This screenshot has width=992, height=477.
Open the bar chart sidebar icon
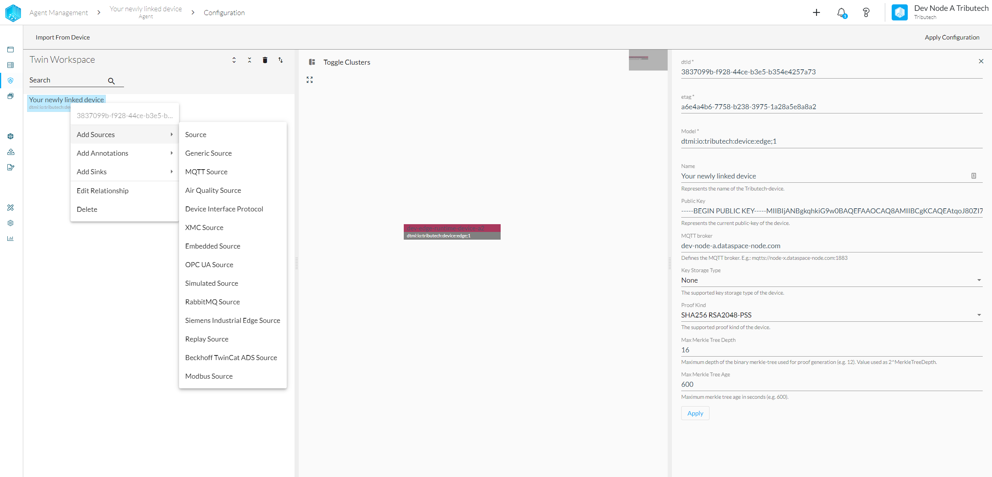coord(10,238)
